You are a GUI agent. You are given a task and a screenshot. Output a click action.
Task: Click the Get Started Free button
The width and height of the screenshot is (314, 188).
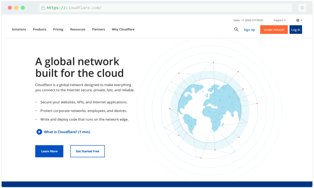[87, 151]
